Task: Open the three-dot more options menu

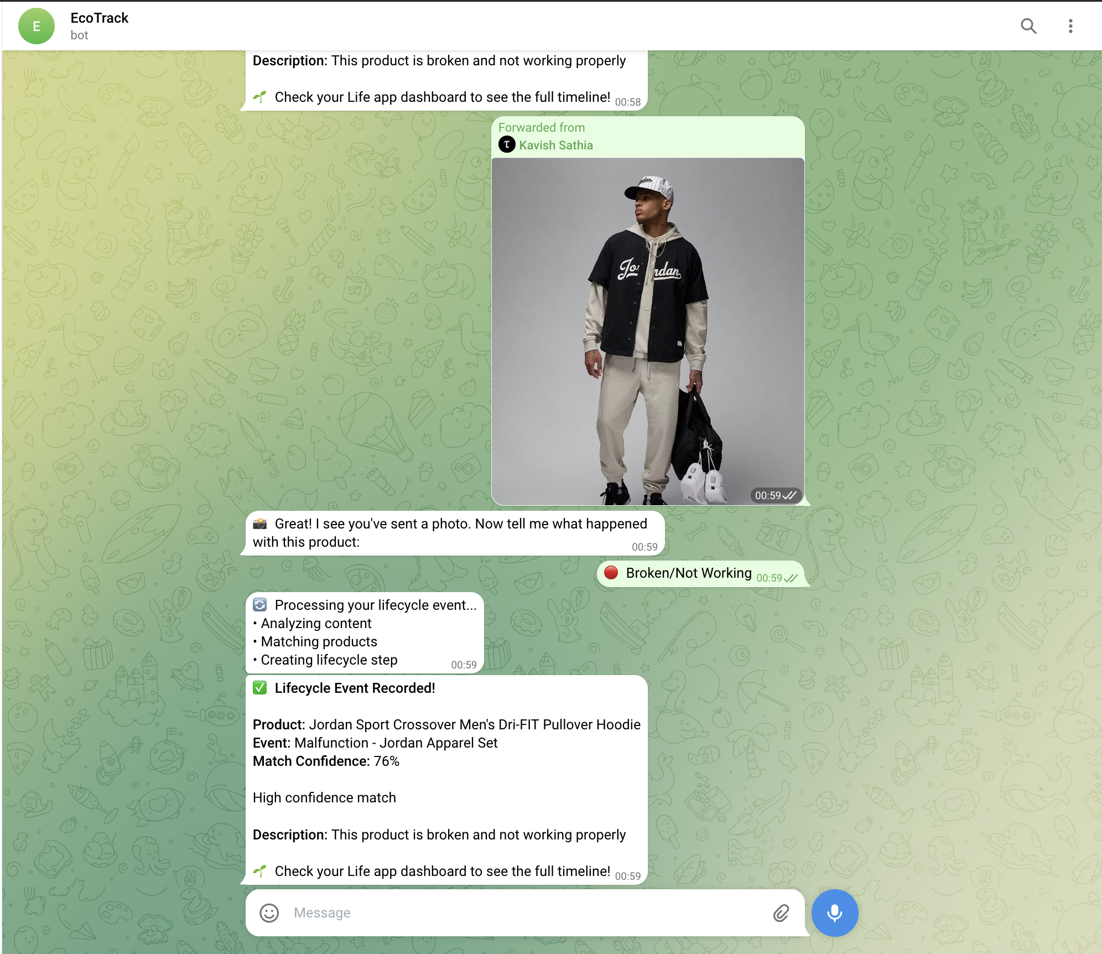Action: tap(1070, 26)
